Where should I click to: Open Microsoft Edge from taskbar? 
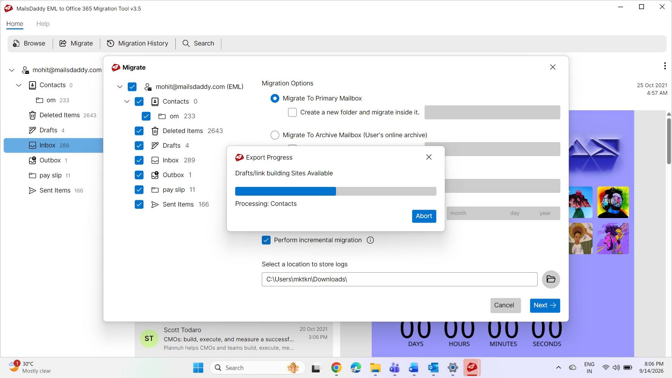(x=356, y=368)
